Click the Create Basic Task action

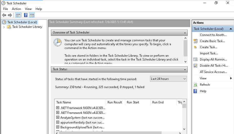point(212,41)
